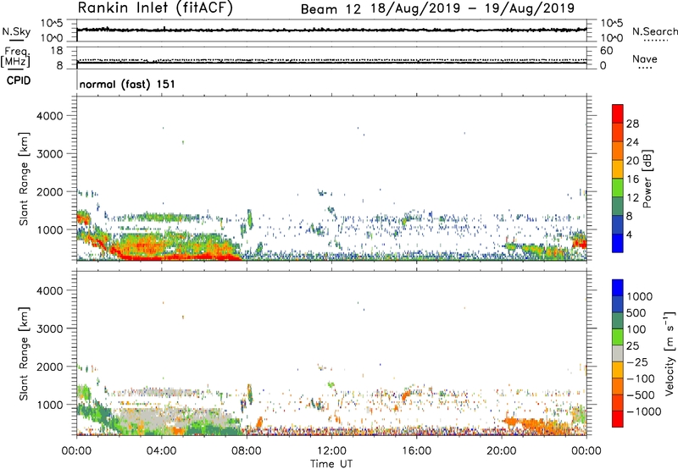Click the "28" power colorbar label
The image size is (678, 469).
[x=632, y=124]
